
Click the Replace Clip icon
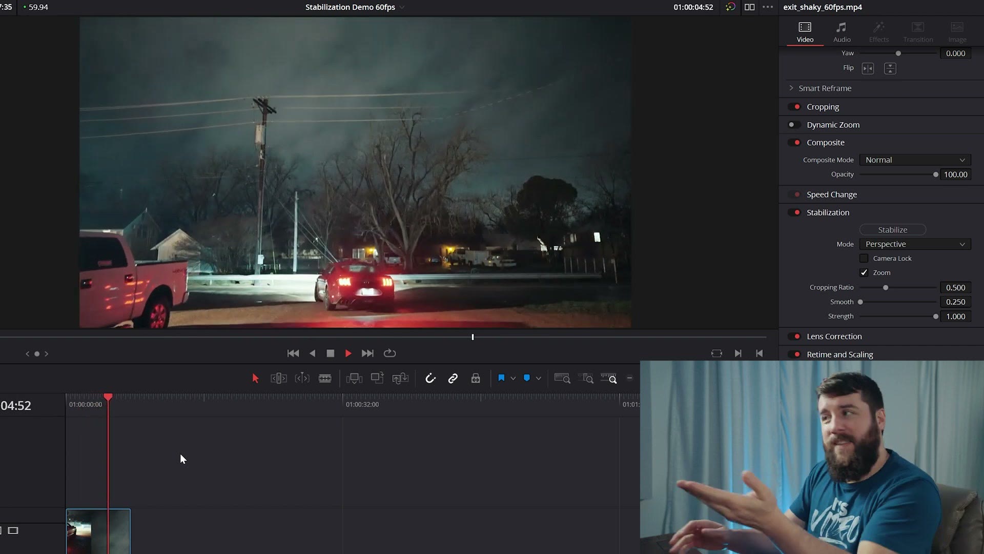pyautogui.click(x=400, y=379)
